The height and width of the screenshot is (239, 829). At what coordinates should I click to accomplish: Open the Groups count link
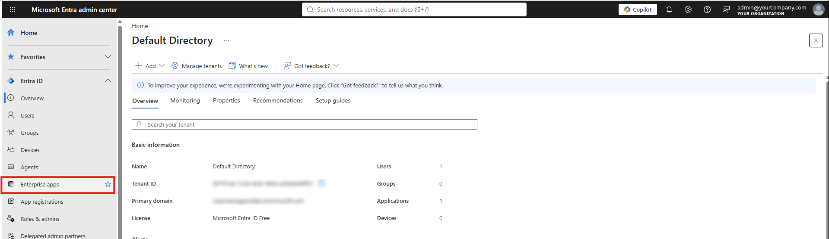pyautogui.click(x=441, y=183)
